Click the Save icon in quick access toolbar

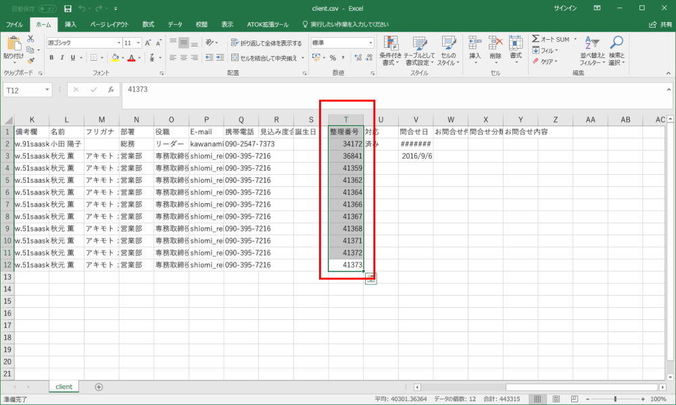pyautogui.click(x=67, y=9)
